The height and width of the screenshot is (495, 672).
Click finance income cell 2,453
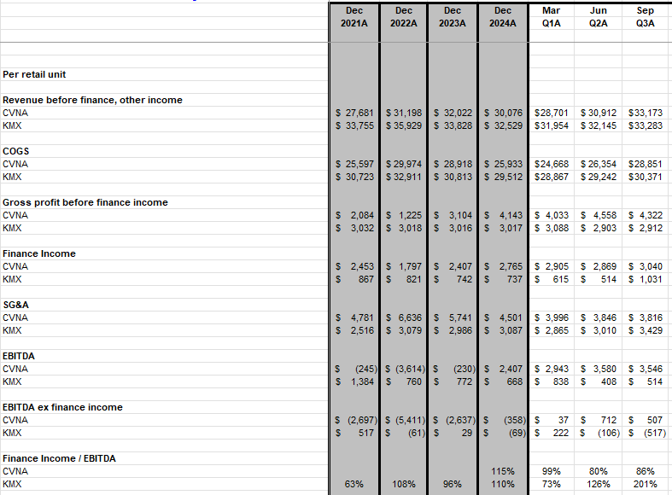354,267
